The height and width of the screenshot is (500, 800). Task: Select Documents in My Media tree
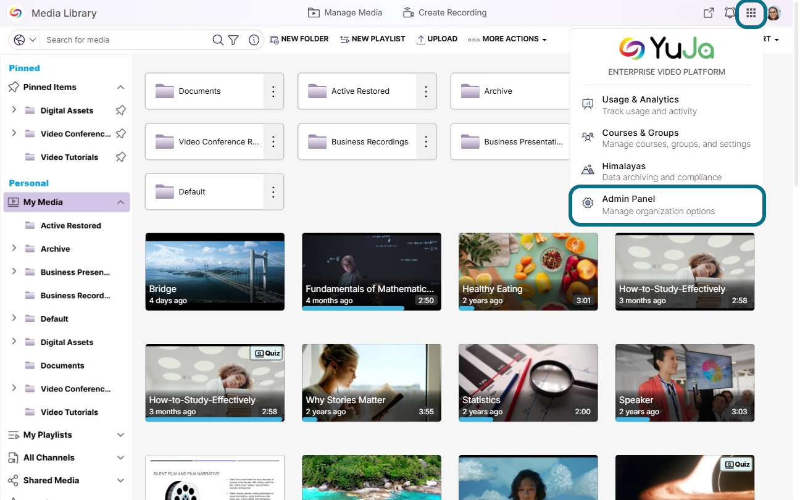tap(62, 365)
